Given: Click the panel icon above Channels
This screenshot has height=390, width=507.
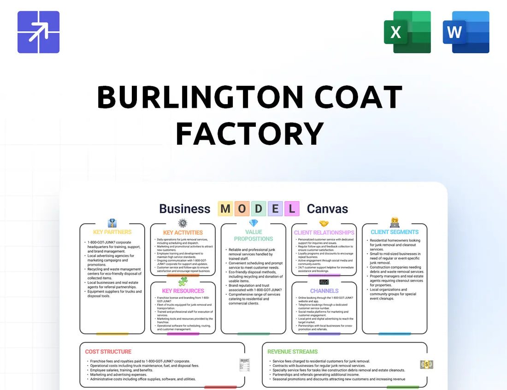Looking at the screenshot, I should coord(324,282).
